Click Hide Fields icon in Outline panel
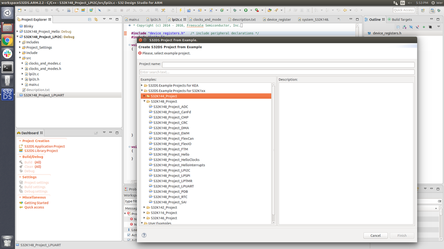The height and width of the screenshot is (249, 444). point(411,27)
